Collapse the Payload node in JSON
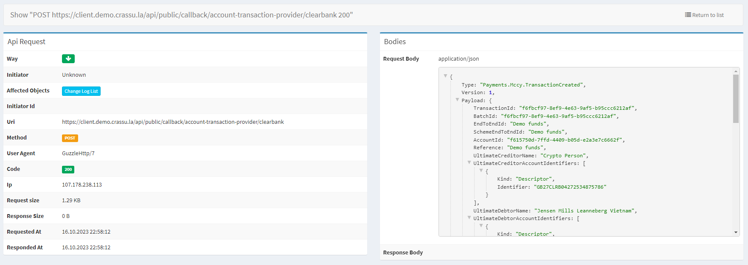The height and width of the screenshot is (265, 748). 457,100
